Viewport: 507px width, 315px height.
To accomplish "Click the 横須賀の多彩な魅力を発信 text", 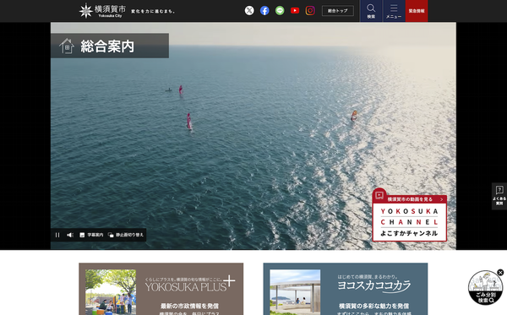I will coord(373,306).
